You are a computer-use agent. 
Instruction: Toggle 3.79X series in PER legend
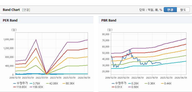[35, 83]
